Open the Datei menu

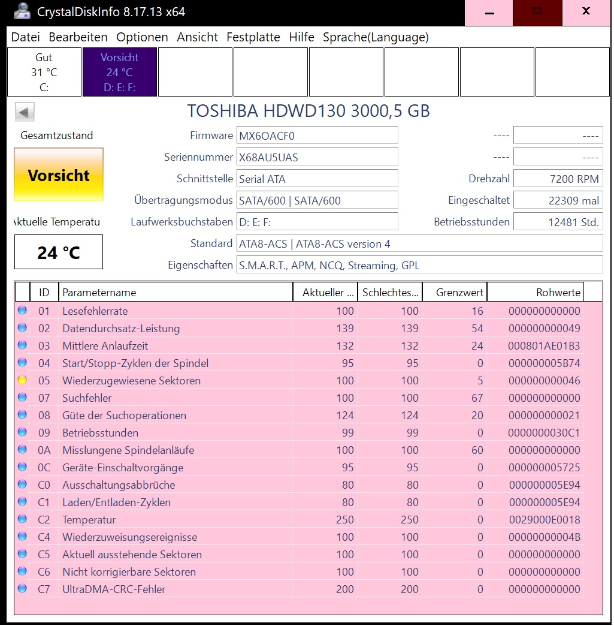coord(26,37)
